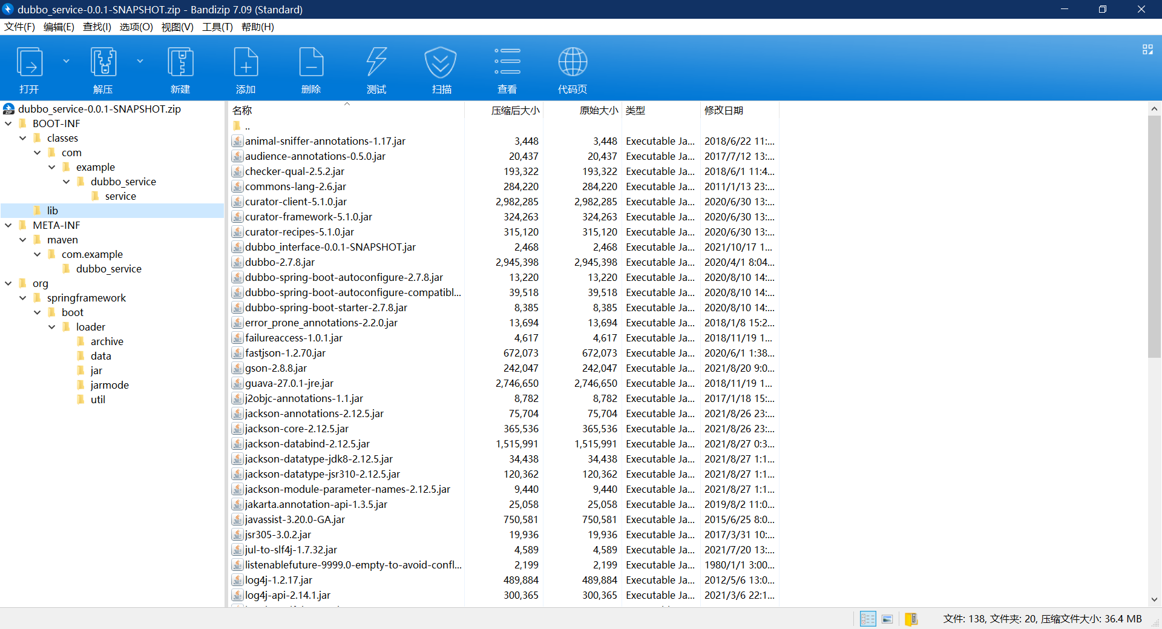Click the archive folder icon in status bar

pos(911,619)
